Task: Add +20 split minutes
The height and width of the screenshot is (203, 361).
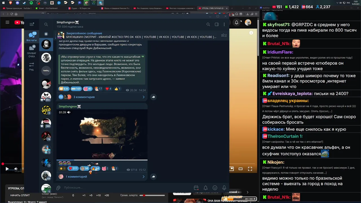Action: pos(107,195)
